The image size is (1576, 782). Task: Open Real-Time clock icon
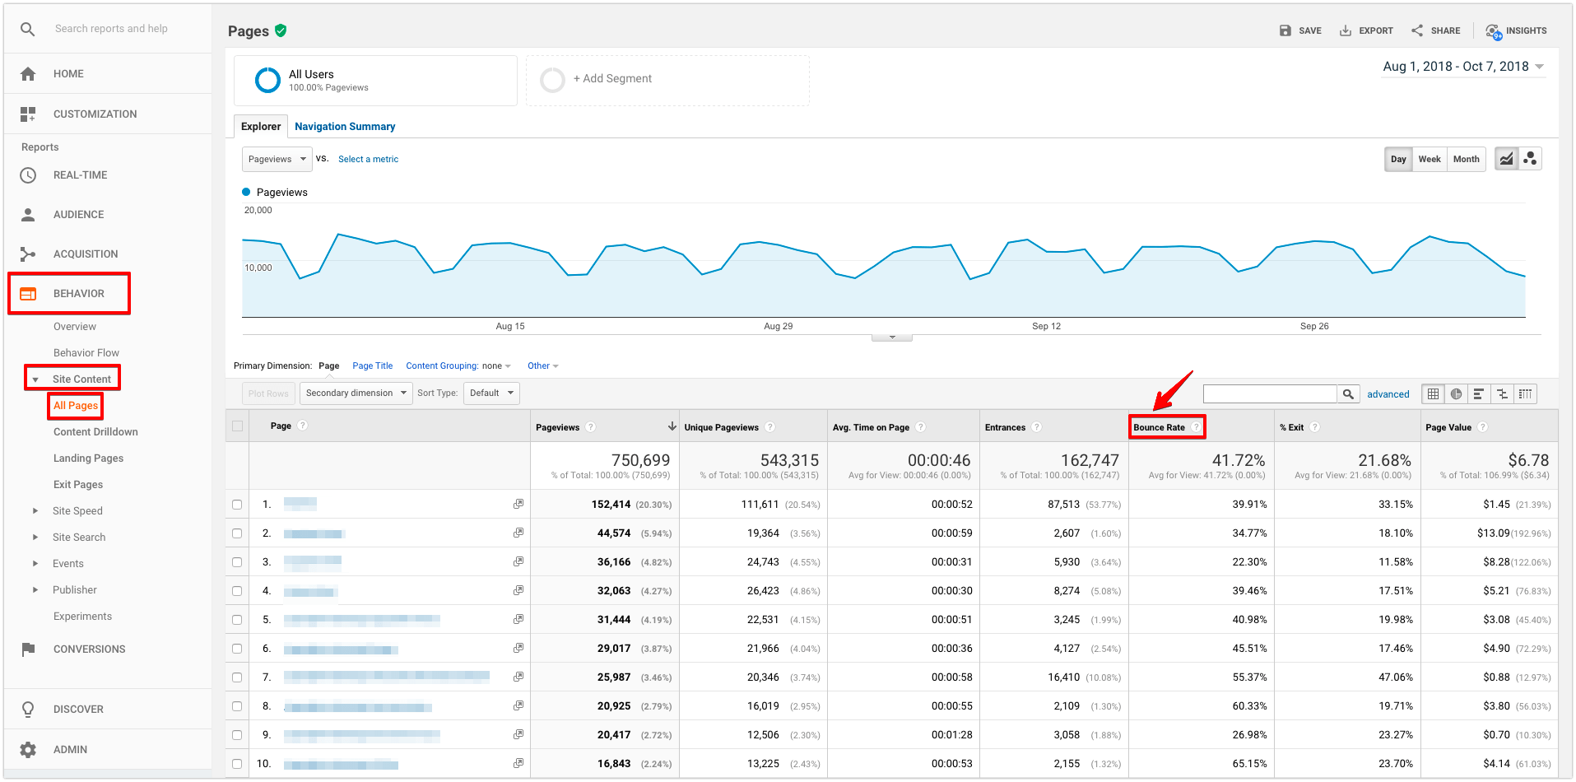(x=28, y=175)
